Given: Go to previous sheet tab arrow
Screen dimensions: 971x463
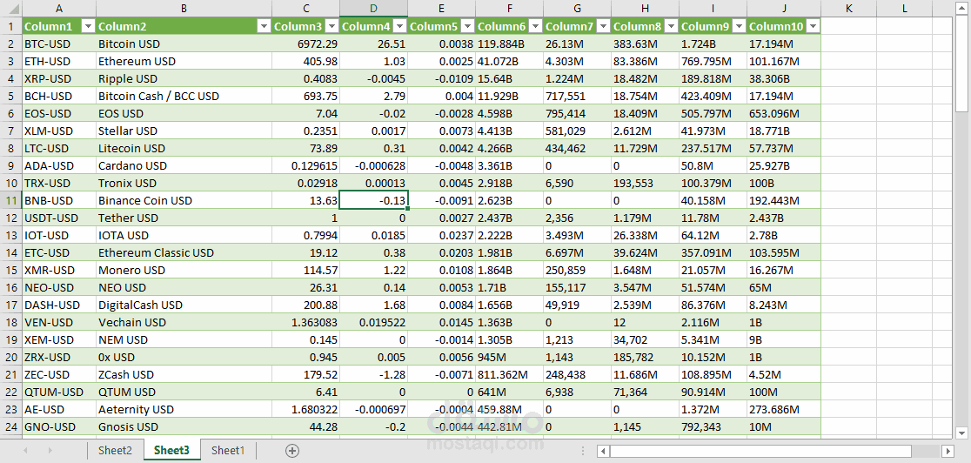Looking at the screenshot, I should point(25,451).
